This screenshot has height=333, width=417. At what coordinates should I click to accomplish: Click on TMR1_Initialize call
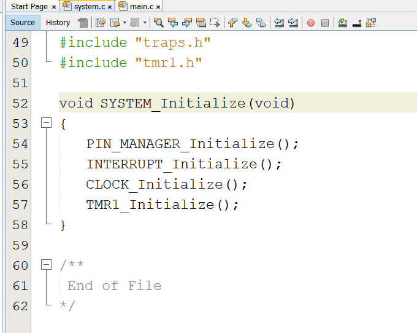150,205
